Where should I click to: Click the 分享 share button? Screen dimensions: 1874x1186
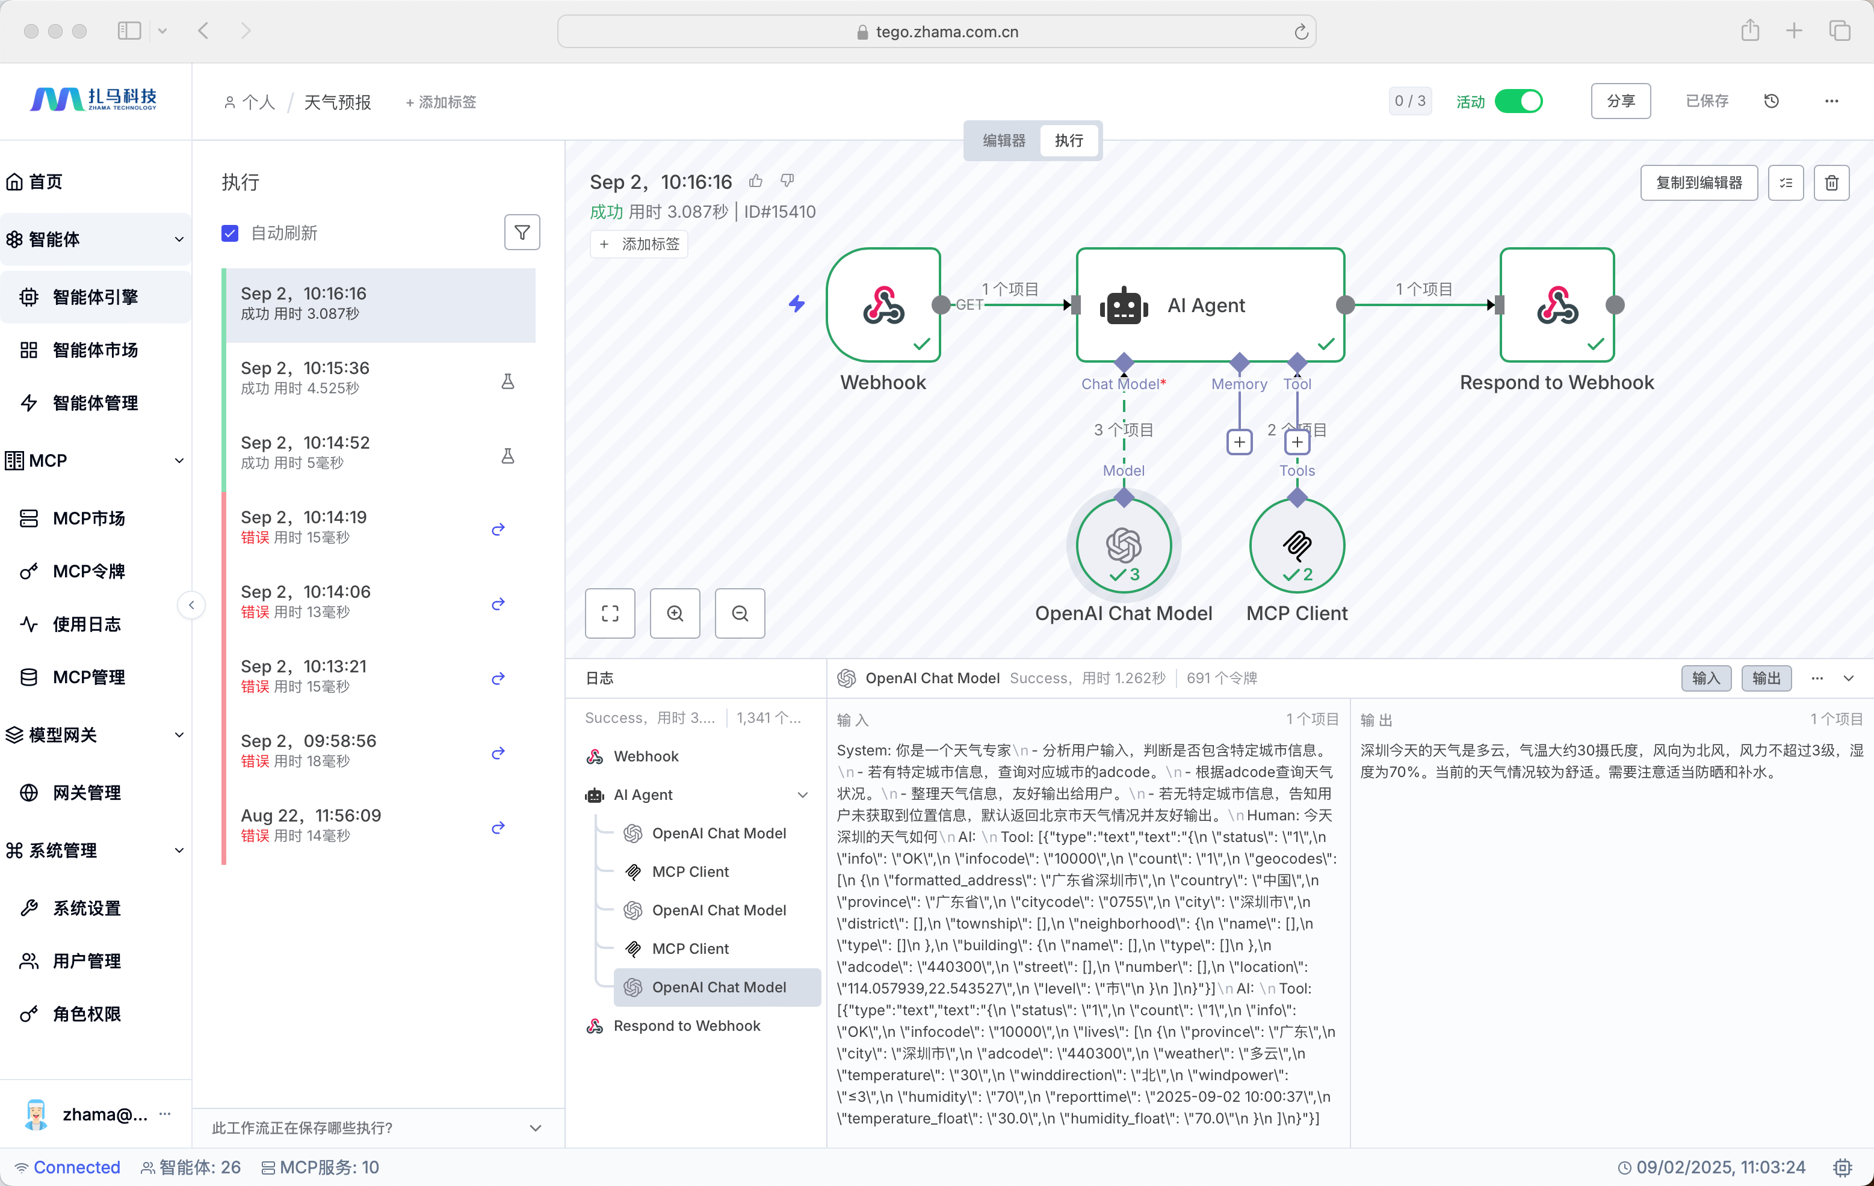pyautogui.click(x=1620, y=101)
